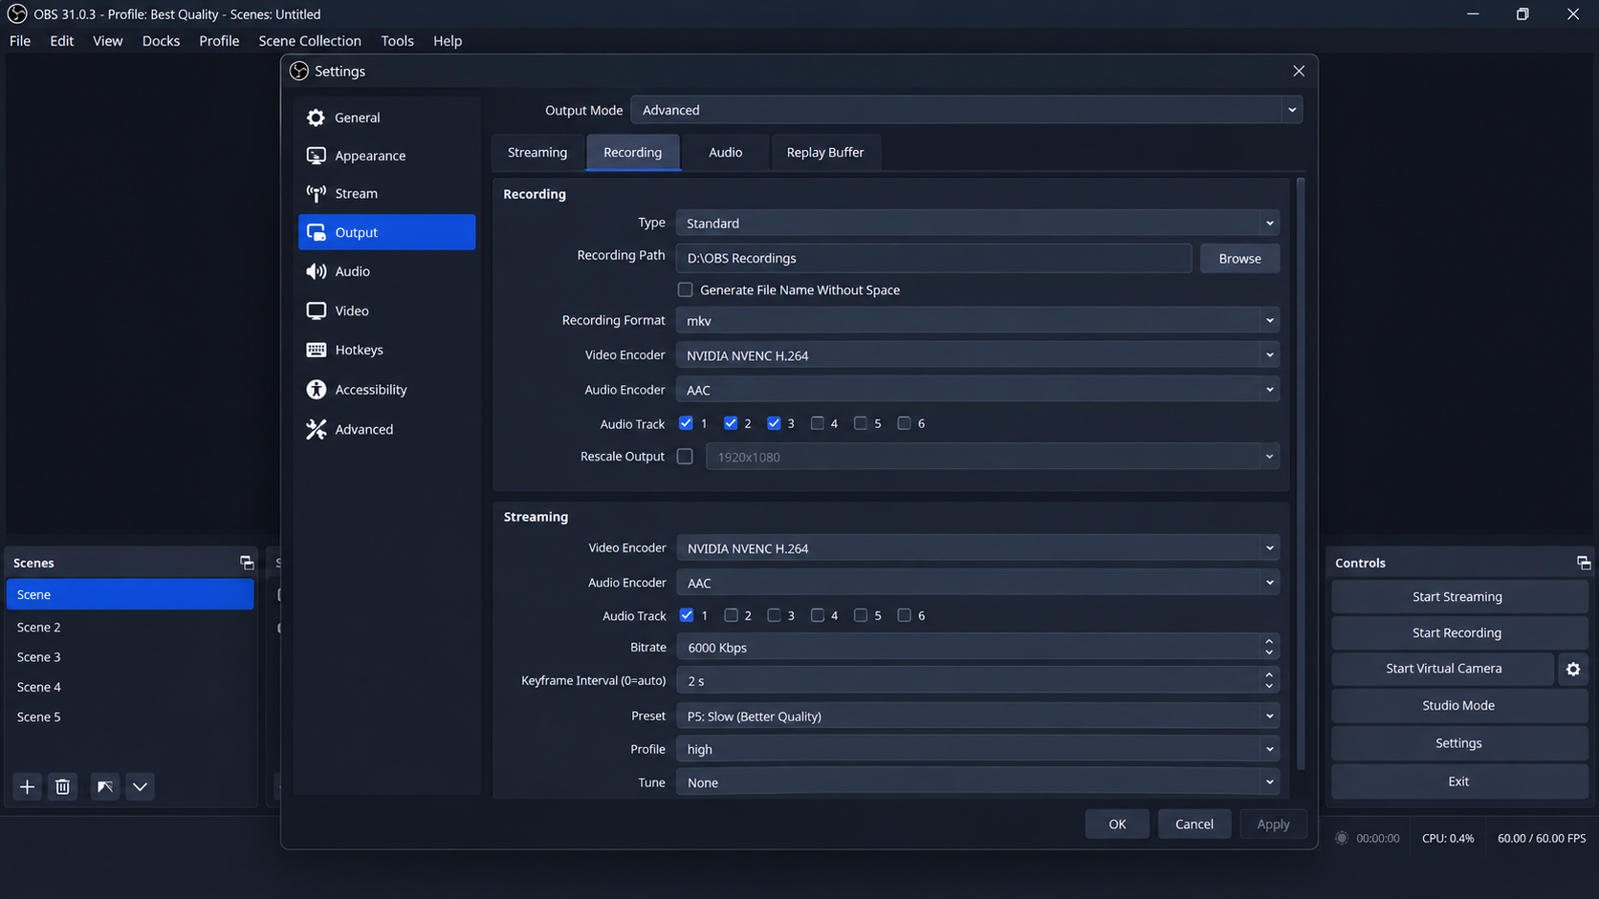Enable Streaming Audio Track 2
1599x899 pixels.
point(731,615)
